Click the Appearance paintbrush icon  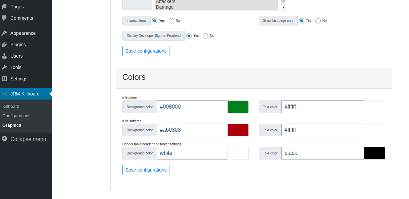(4, 33)
